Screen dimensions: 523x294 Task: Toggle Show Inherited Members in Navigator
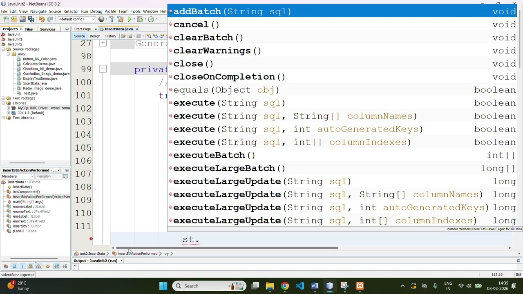(6, 266)
